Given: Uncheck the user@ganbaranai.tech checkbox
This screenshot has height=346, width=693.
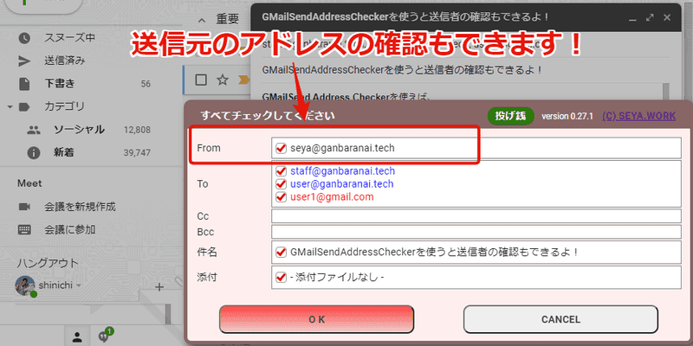Looking at the screenshot, I should tap(281, 183).
